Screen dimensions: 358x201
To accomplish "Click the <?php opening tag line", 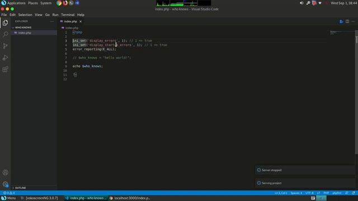I will click(x=77, y=32).
